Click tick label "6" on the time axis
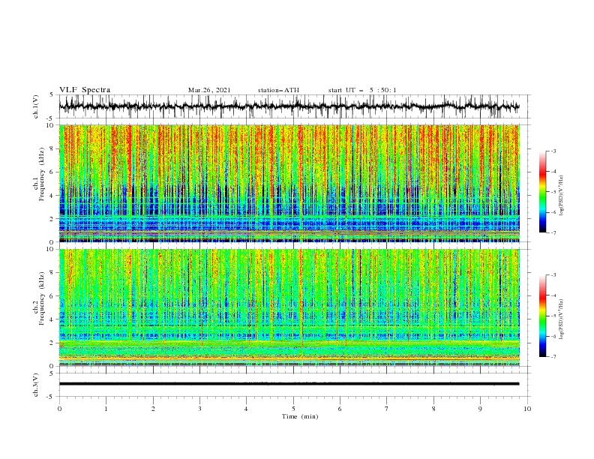The width and height of the screenshot is (594, 459). [340, 409]
